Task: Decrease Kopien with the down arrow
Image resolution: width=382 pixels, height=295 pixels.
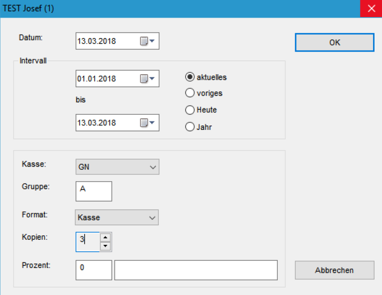Action: point(105,246)
